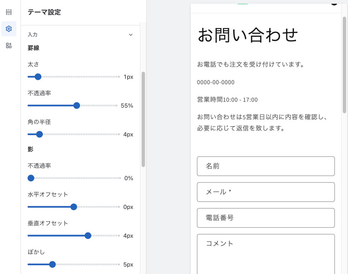Click the shadow 不透過率 slider handle
348x274 pixels.
[x=31, y=178]
